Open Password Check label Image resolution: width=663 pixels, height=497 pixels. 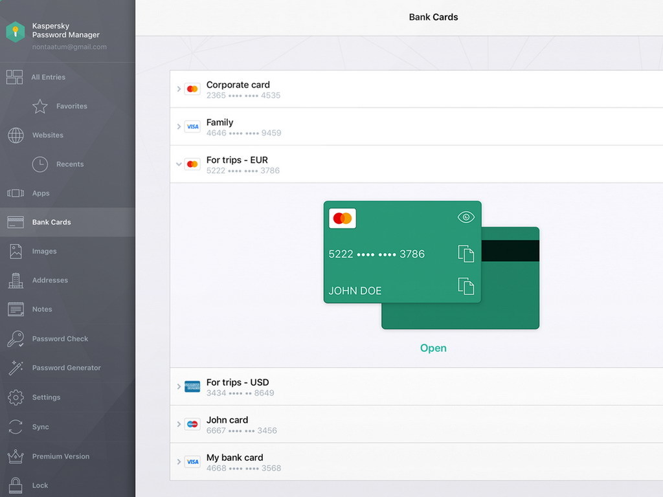(x=60, y=339)
